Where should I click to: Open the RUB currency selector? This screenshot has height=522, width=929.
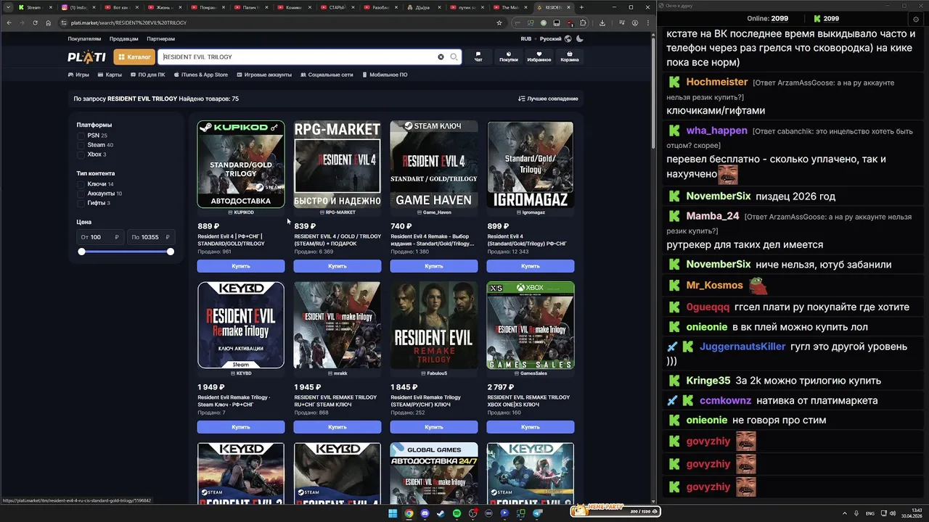(526, 38)
